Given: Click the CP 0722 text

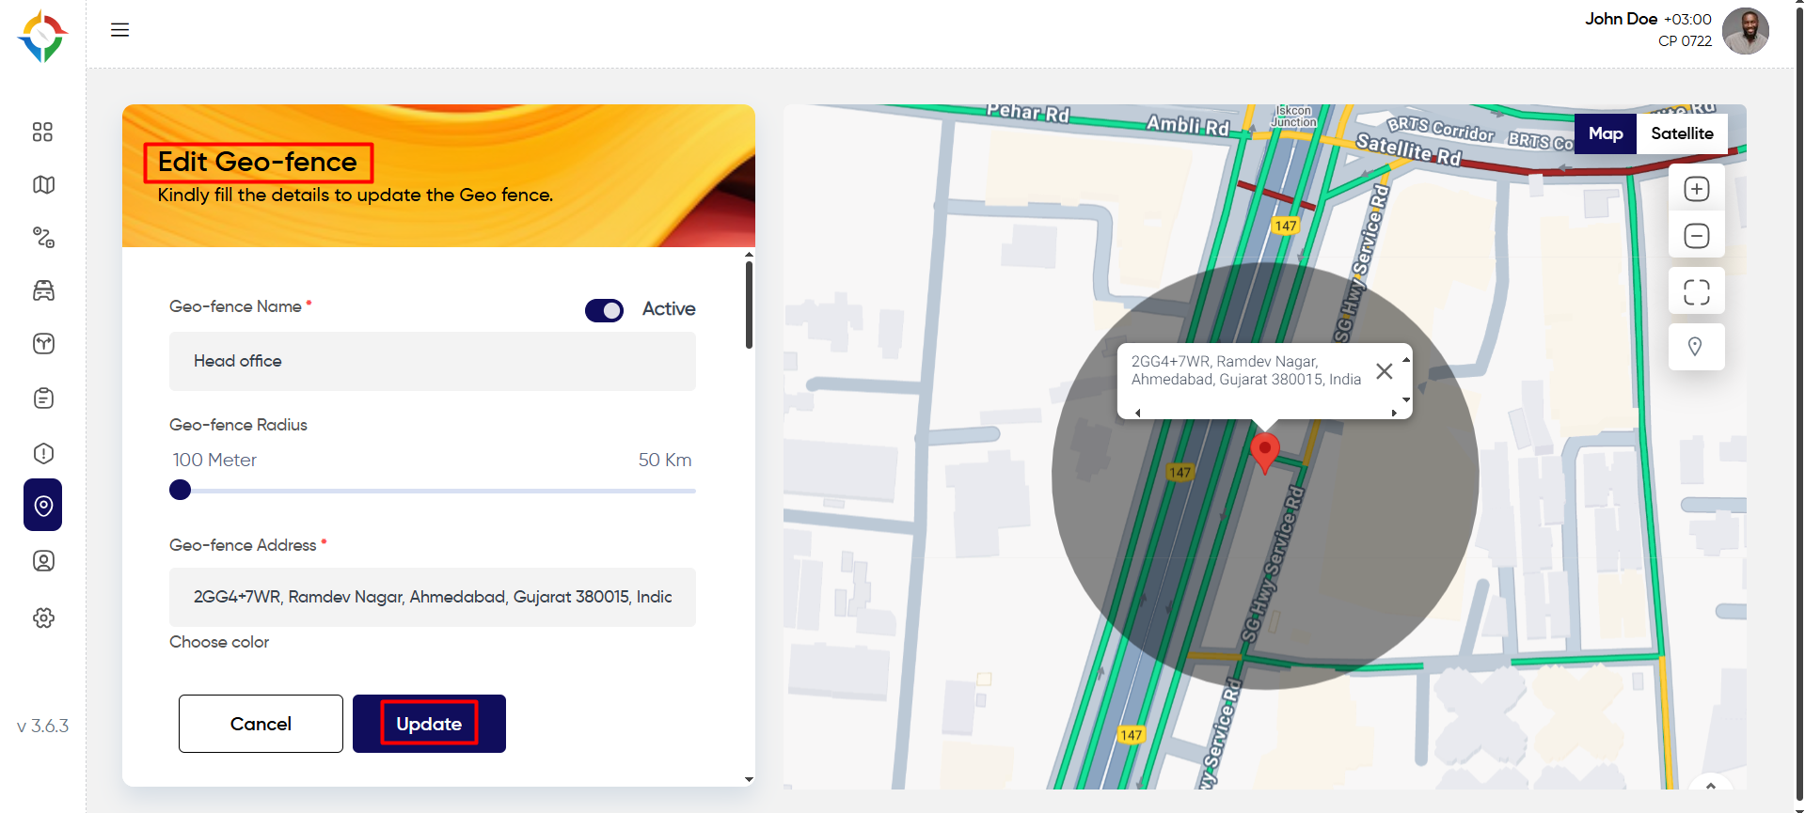Looking at the screenshot, I should click(x=1685, y=41).
